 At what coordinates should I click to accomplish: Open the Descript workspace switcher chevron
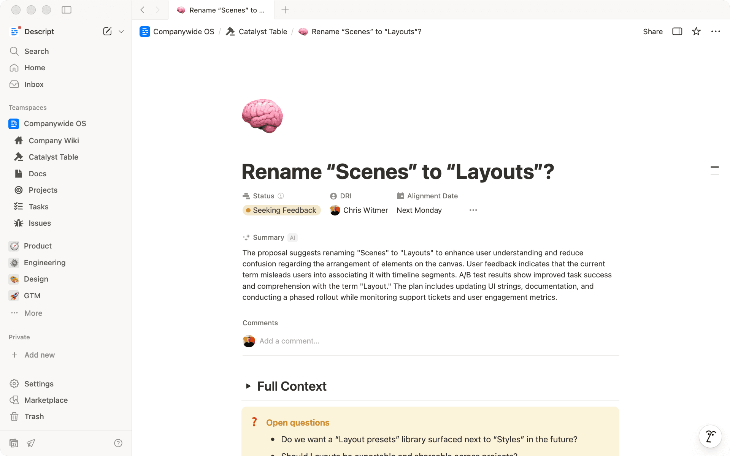tap(121, 32)
